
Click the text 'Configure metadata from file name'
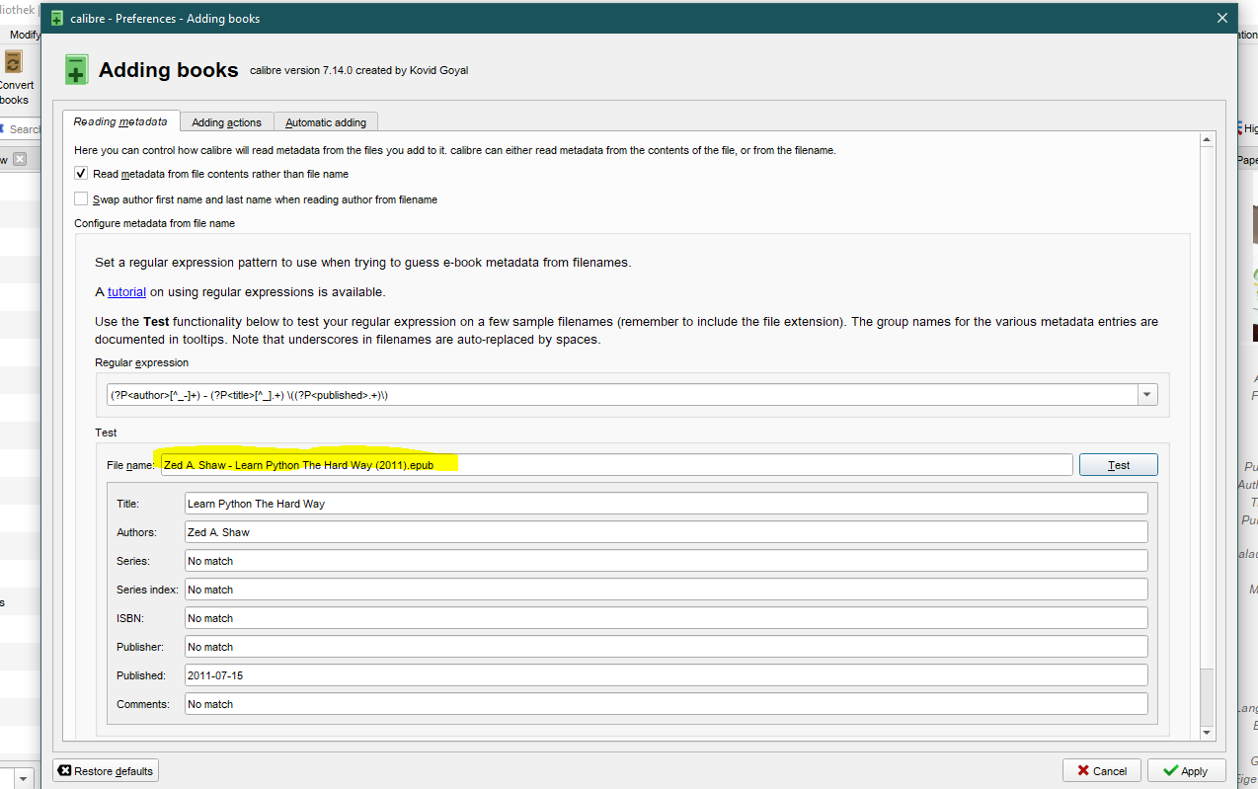pyautogui.click(x=155, y=223)
